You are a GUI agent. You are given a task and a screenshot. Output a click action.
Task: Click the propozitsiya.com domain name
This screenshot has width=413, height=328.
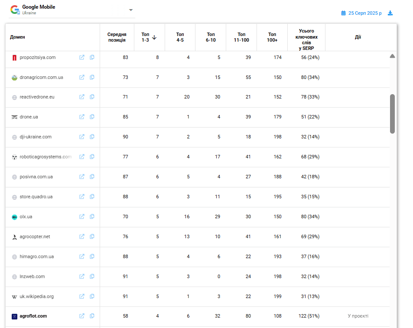coord(38,57)
